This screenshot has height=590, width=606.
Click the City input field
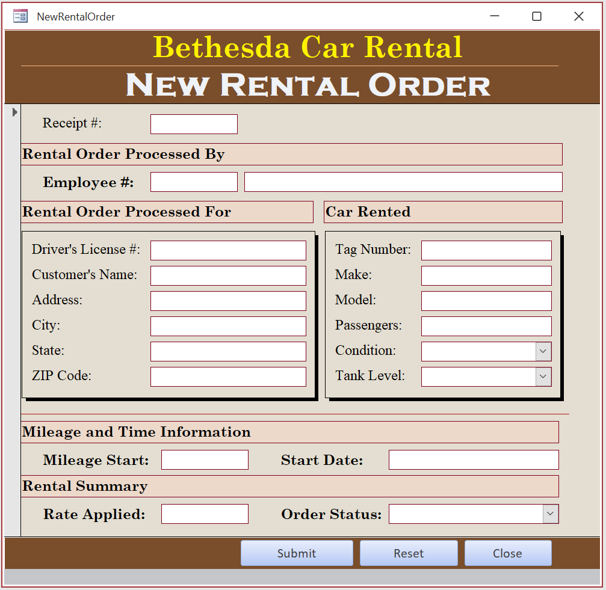tap(227, 325)
